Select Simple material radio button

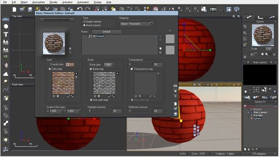[x=84, y=21]
